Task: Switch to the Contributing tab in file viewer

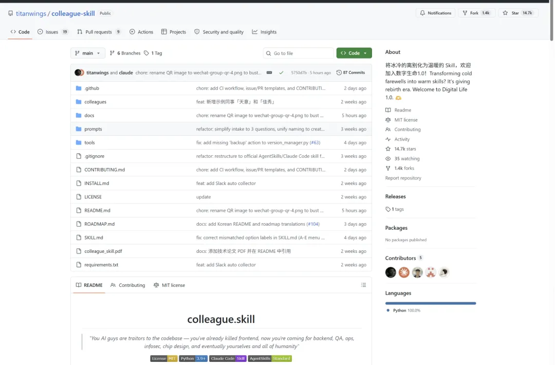Action: click(x=128, y=285)
